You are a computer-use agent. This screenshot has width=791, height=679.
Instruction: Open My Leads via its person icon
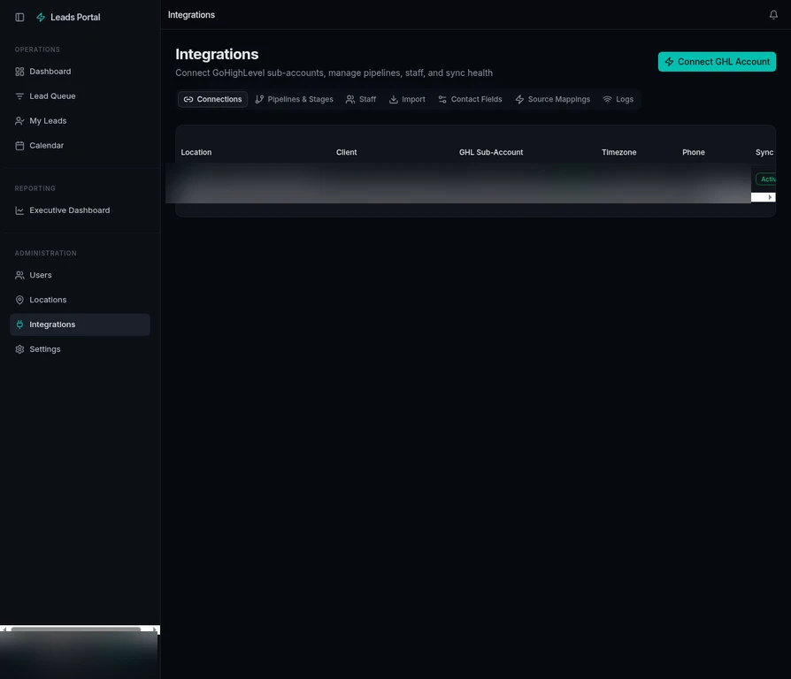point(19,120)
